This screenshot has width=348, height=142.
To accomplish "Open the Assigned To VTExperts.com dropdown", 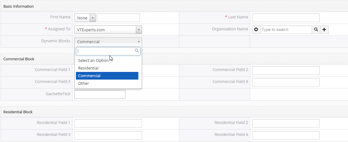I will point(108,30).
